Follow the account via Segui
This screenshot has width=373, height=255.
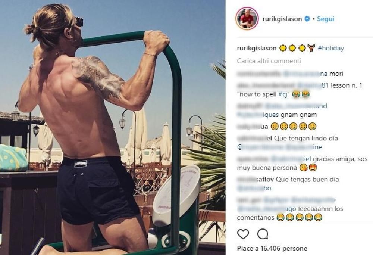[x=326, y=19]
